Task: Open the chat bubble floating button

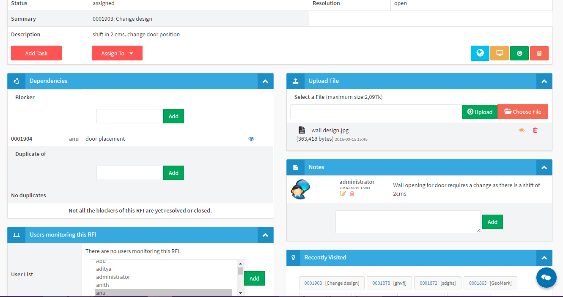Action: tap(546, 278)
